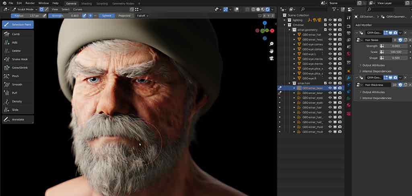
Task: Hide GEO-einar_hat with its eye icon
Action: coord(330,34)
